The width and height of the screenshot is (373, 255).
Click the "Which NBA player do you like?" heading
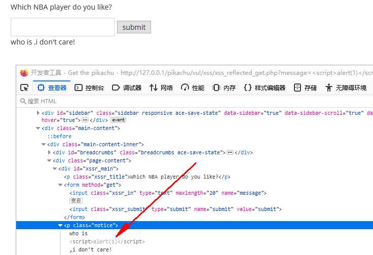61,7
